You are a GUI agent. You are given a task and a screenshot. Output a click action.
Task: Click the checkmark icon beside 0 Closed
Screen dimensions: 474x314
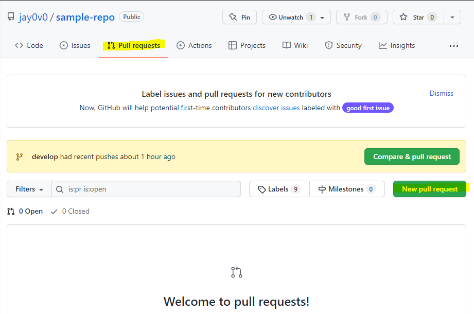[54, 212]
